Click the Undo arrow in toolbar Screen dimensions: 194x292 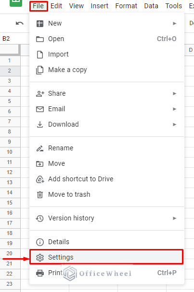[20, 23]
